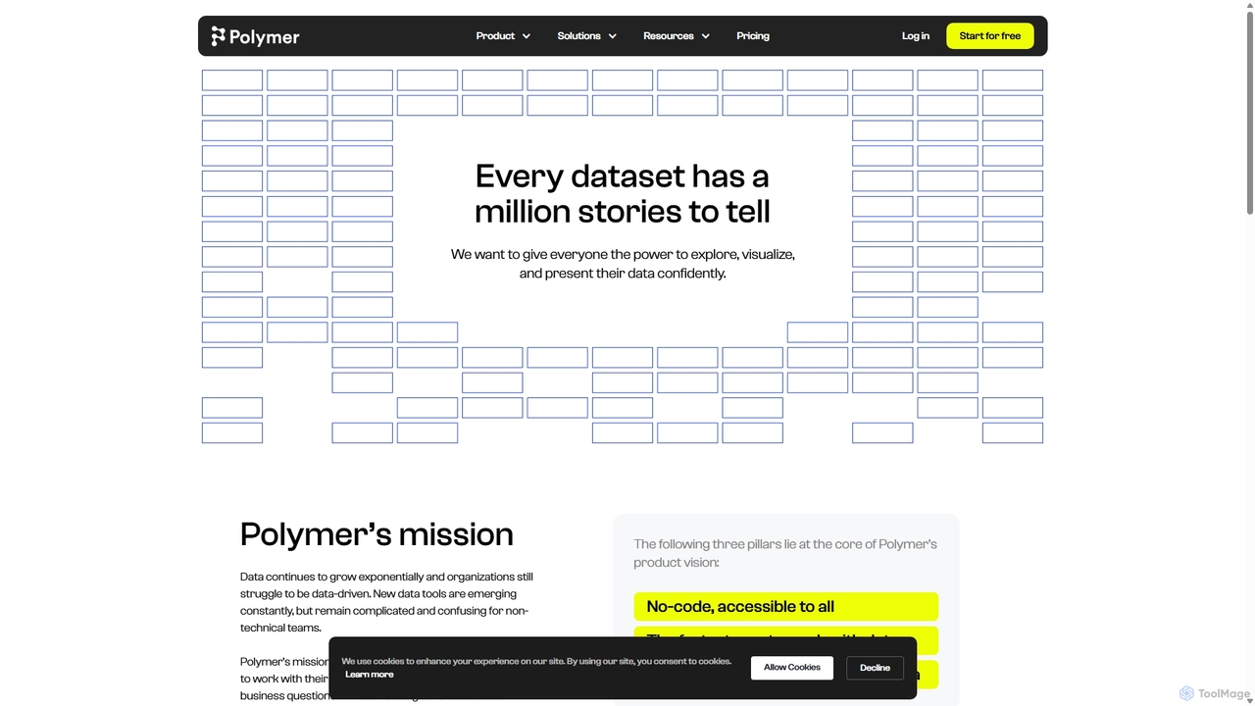This screenshot has height=706, width=1255.
Task: Click the 'Data continues to grow exponentially' paragraph
Action: point(386,602)
